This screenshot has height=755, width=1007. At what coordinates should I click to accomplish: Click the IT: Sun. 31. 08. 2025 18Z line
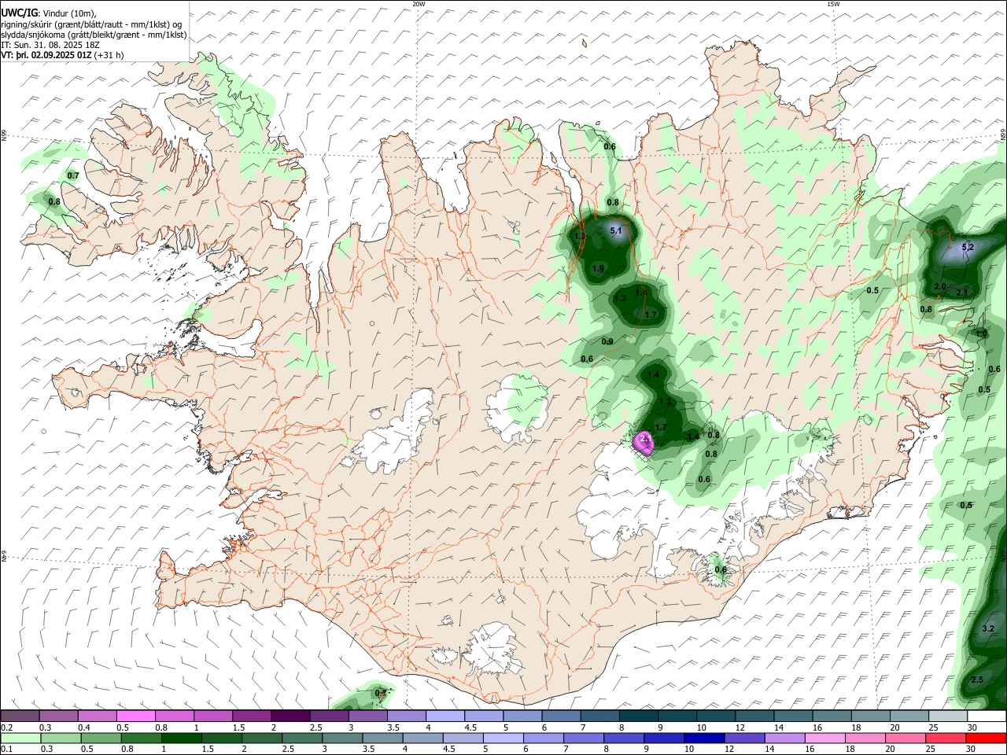point(50,45)
